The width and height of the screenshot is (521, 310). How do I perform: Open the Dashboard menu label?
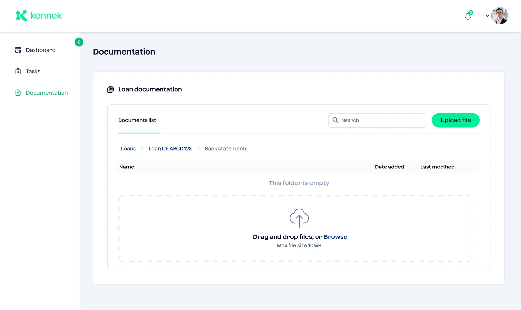tap(41, 50)
